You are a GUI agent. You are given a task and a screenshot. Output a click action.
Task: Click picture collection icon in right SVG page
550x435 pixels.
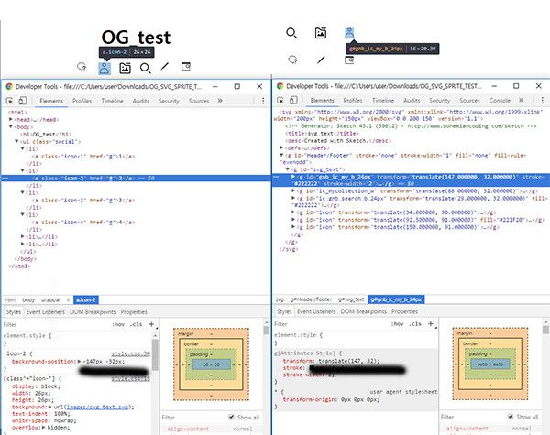pos(321,33)
